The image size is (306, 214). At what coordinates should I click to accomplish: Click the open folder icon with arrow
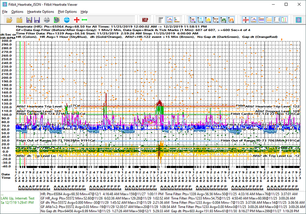click(x=9, y=20)
